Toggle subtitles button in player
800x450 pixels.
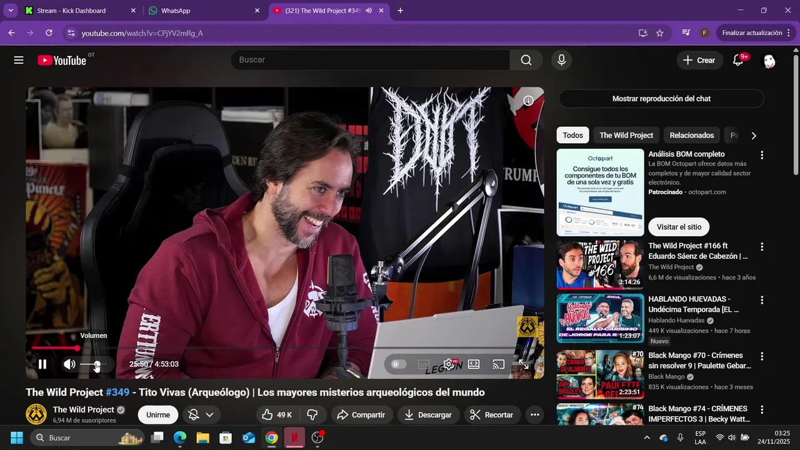pos(424,364)
